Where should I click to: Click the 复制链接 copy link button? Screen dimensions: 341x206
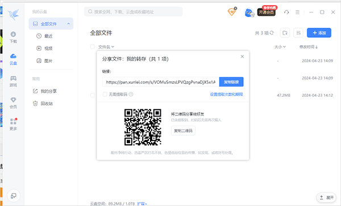tap(231, 82)
